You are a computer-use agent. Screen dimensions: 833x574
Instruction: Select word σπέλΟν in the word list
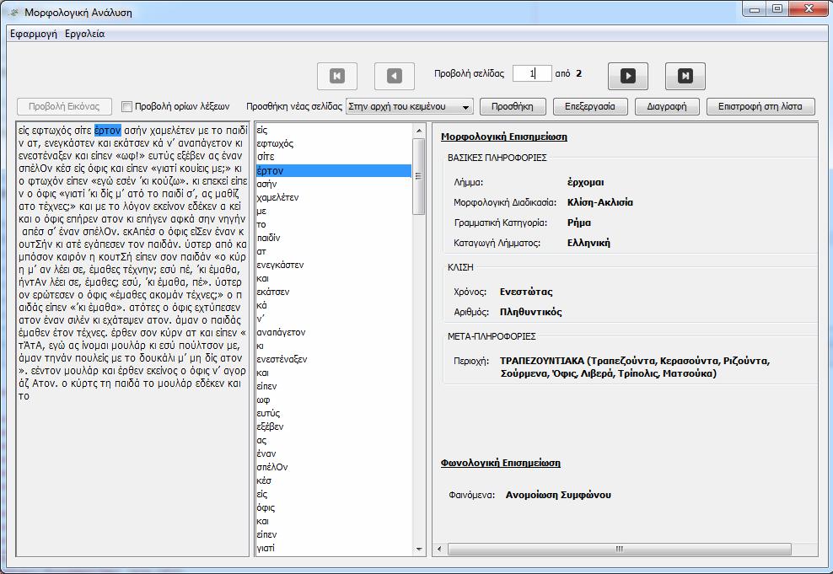272,467
